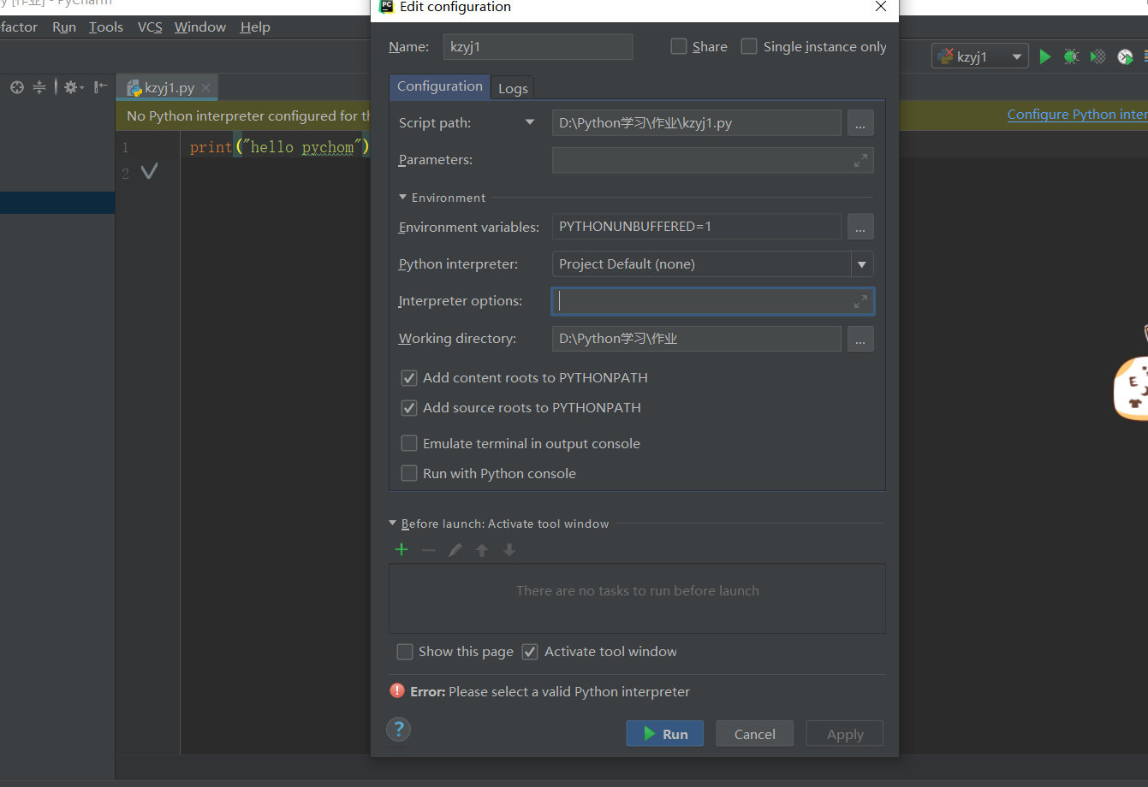Click the Collapse All icon in project panel

click(x=39, y=87)
